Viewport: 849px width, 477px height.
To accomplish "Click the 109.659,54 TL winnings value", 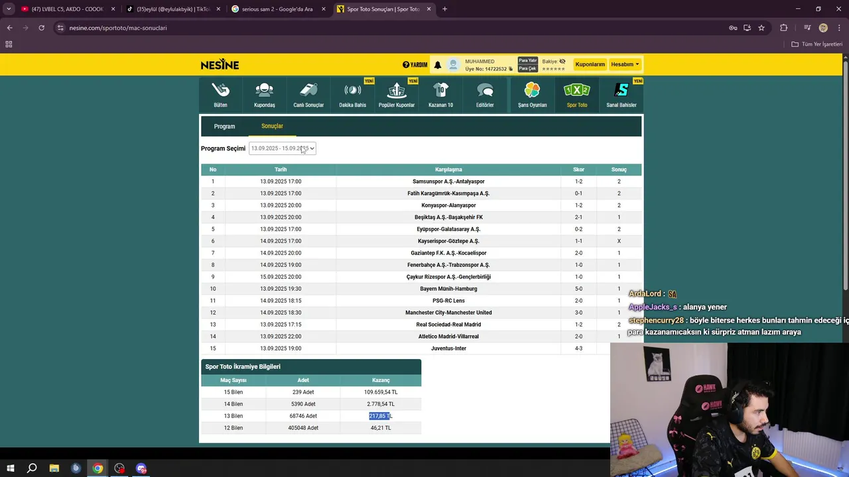I will coord(381,392).
